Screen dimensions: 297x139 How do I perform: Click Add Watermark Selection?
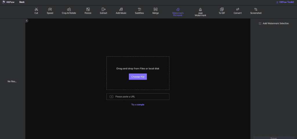[274, 23]
